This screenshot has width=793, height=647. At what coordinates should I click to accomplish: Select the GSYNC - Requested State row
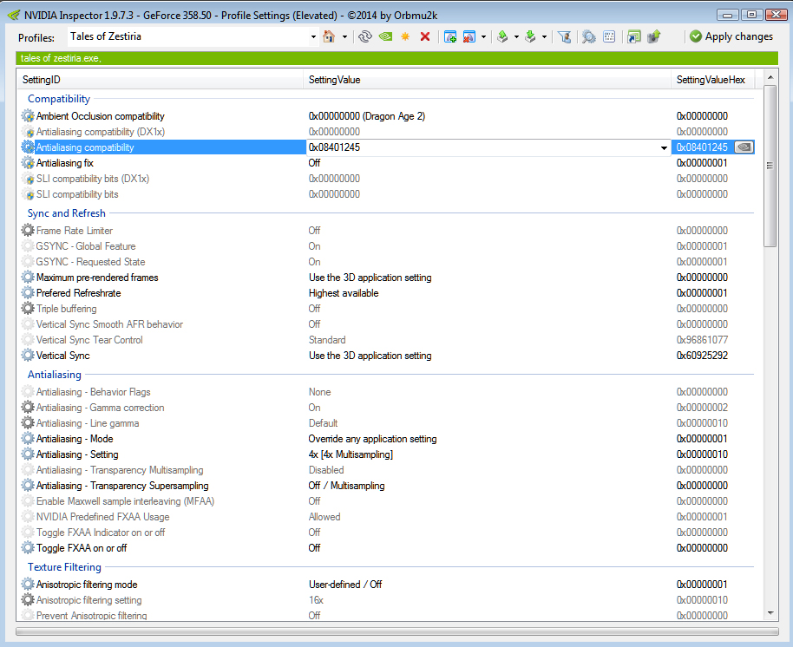[388, 262]
